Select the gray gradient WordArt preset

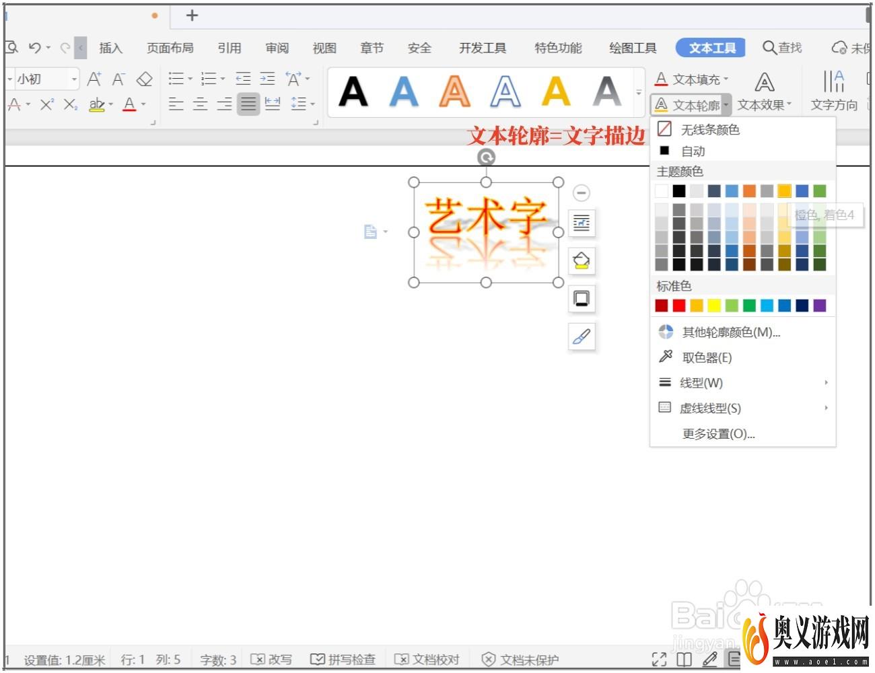[x=606, y=92]
